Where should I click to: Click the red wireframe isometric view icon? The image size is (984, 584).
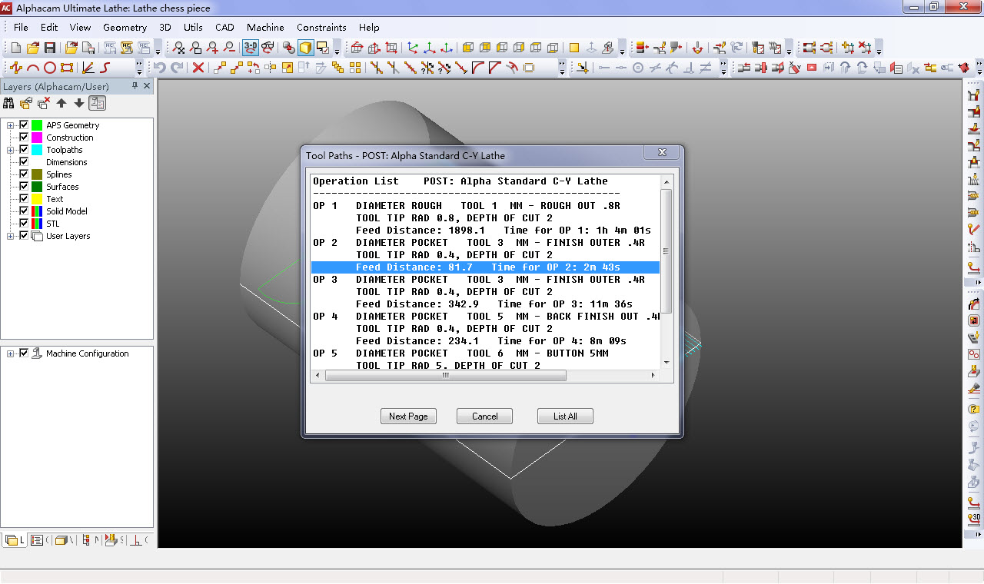tap(357, 48)
